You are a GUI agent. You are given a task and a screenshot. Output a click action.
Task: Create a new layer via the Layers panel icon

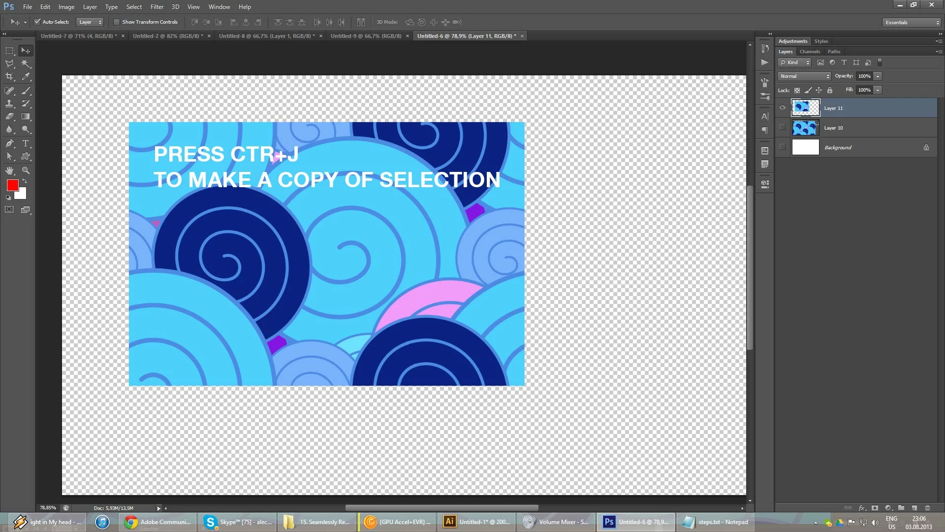[914, 508]
